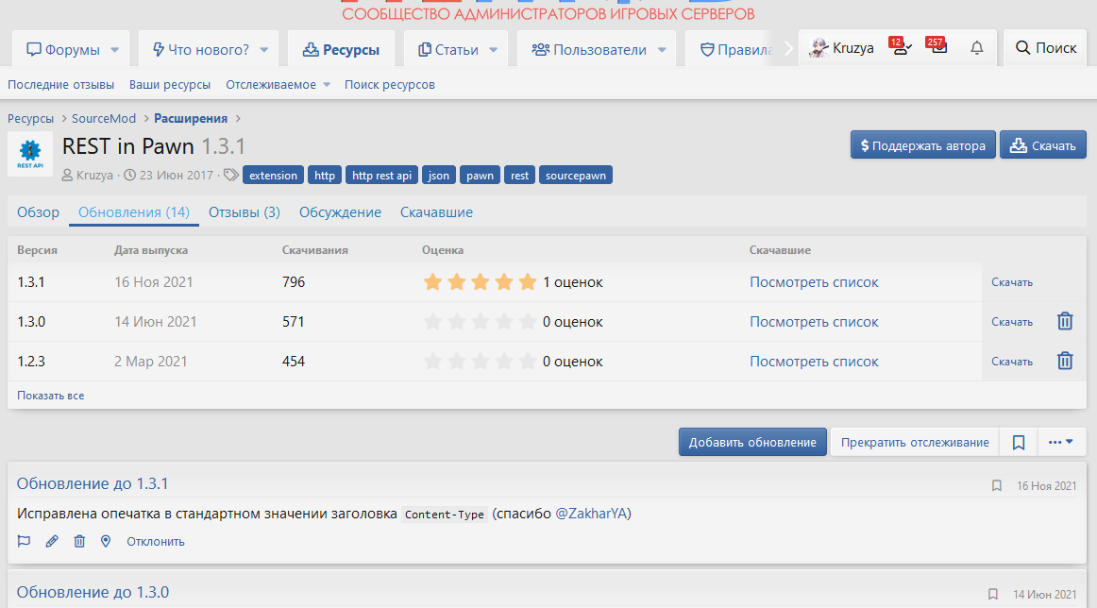Screen dimensions: 1097x608
Task: Open the notifications bell icon
Action: tap(977, 48)
